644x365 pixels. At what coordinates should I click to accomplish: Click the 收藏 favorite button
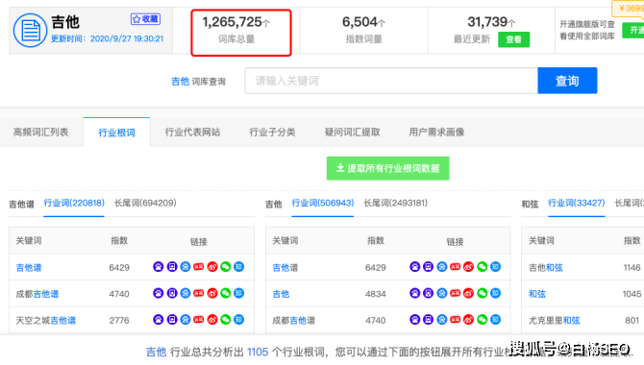[x=145, y=19]
